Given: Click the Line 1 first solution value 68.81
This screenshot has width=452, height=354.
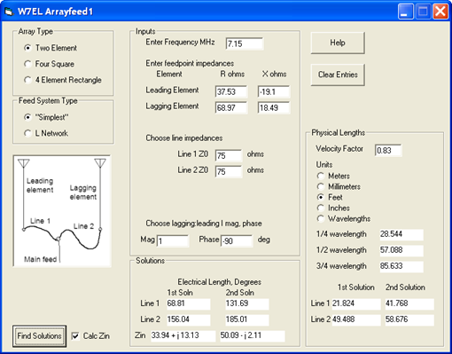Looking at the screenshot, I should pos(189,303).
